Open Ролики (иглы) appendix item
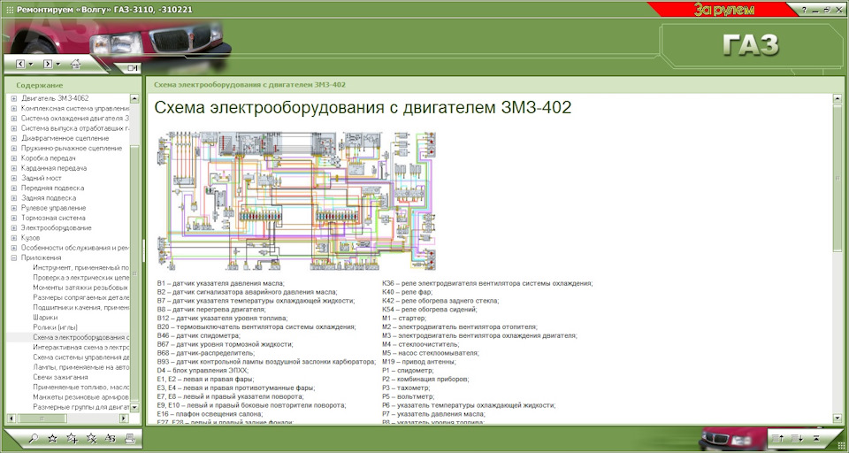Viewport: 849px width, 453px height. click(55, 327)
